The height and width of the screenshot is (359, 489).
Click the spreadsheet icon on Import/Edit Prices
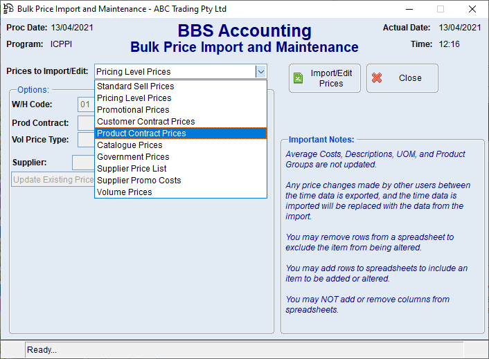(x=298, y=78)
